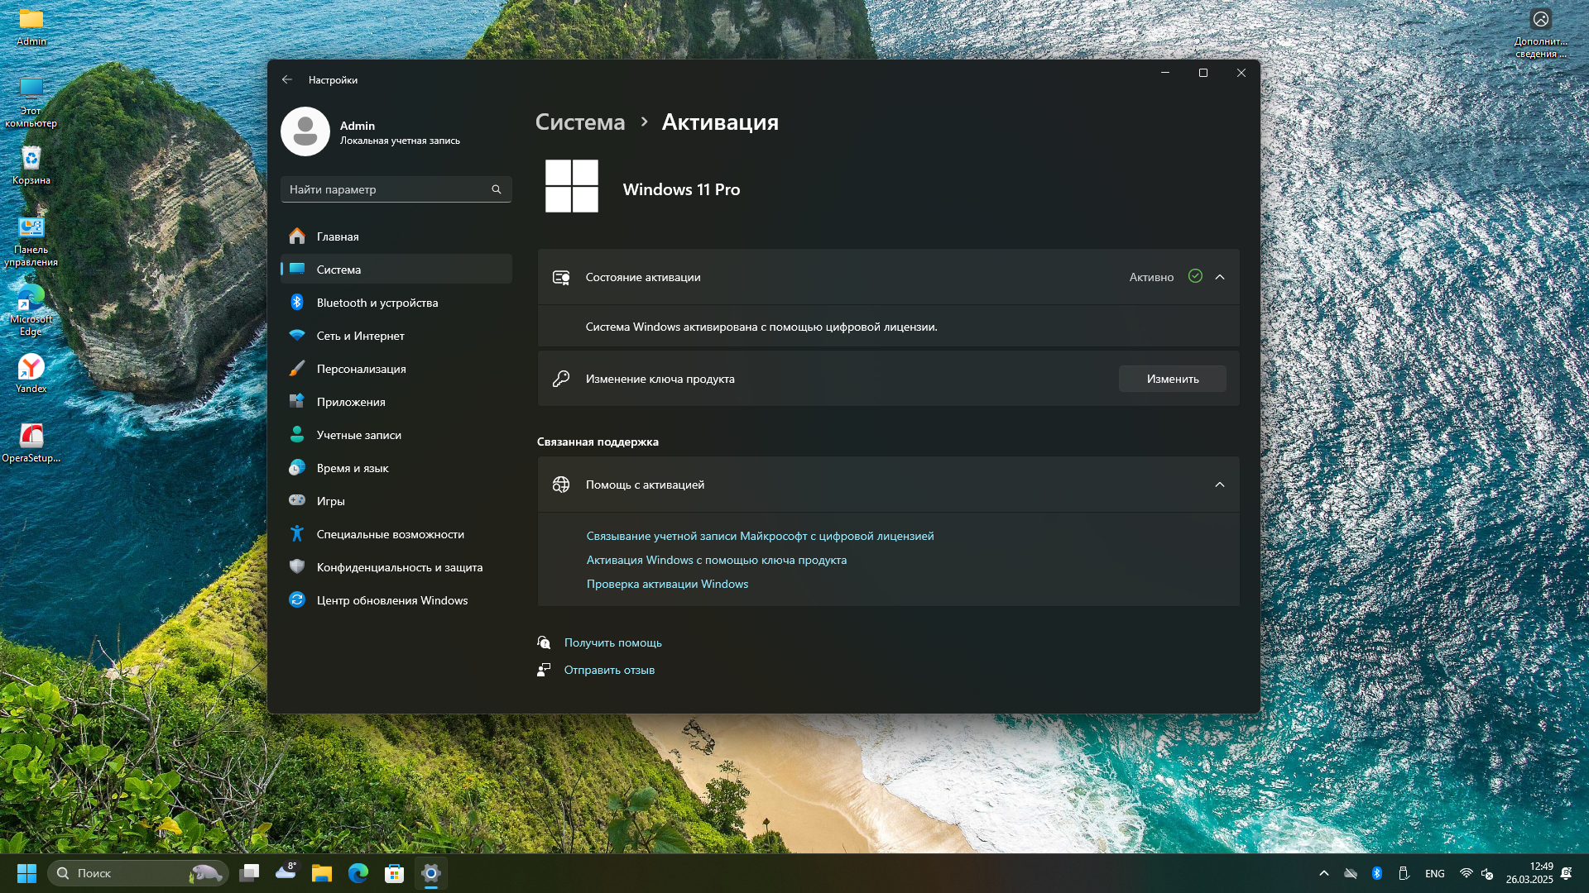
Task: Click the Специальные возможности accessibility icon
Action: point(297,534)
